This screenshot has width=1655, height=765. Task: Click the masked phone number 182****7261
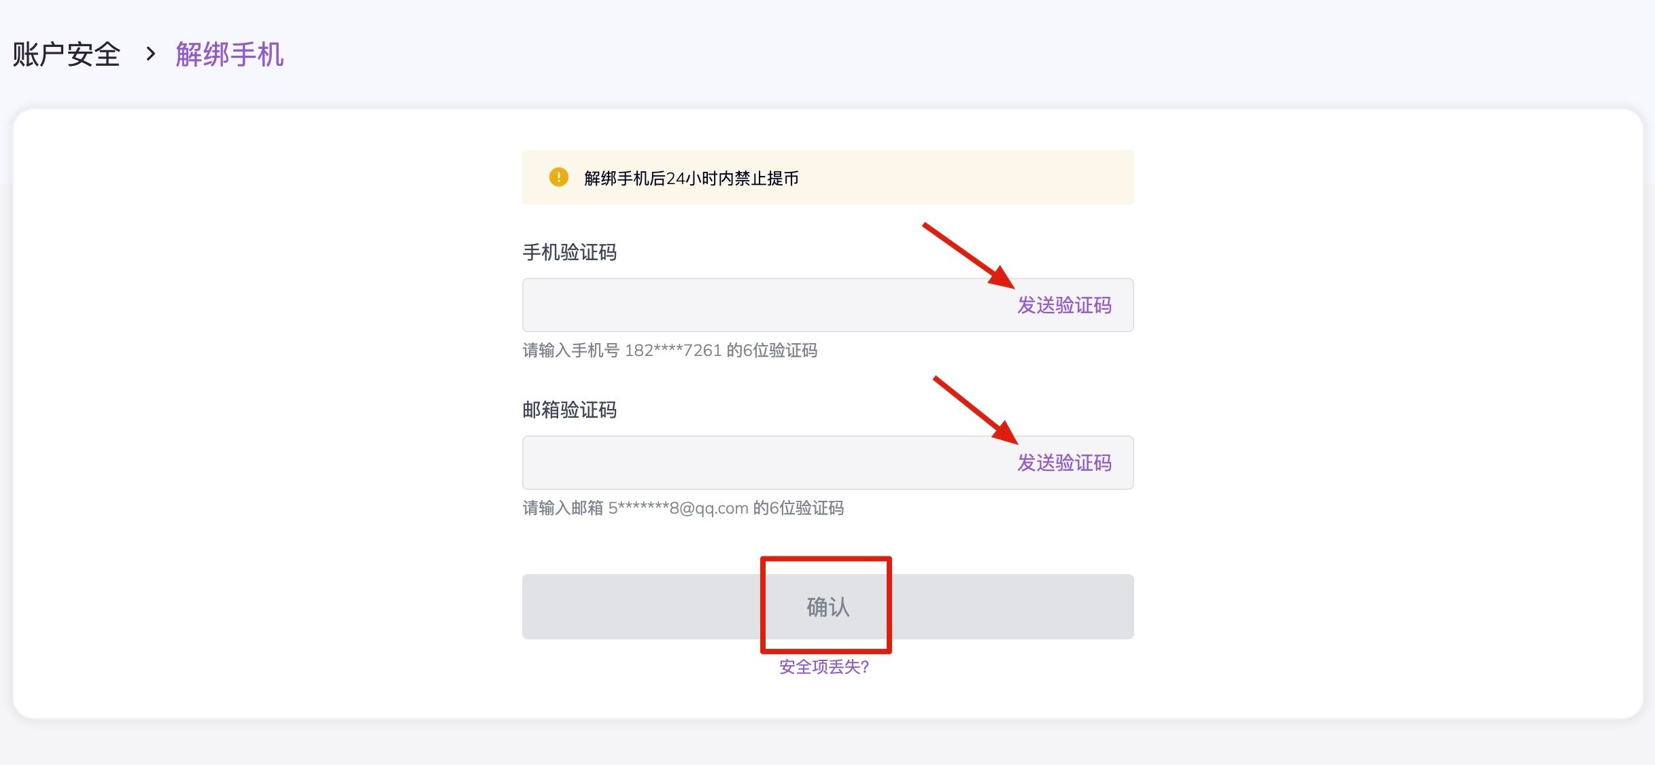(672, 351)
